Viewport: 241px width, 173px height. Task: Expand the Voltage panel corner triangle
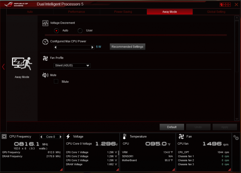coord(117,169)
